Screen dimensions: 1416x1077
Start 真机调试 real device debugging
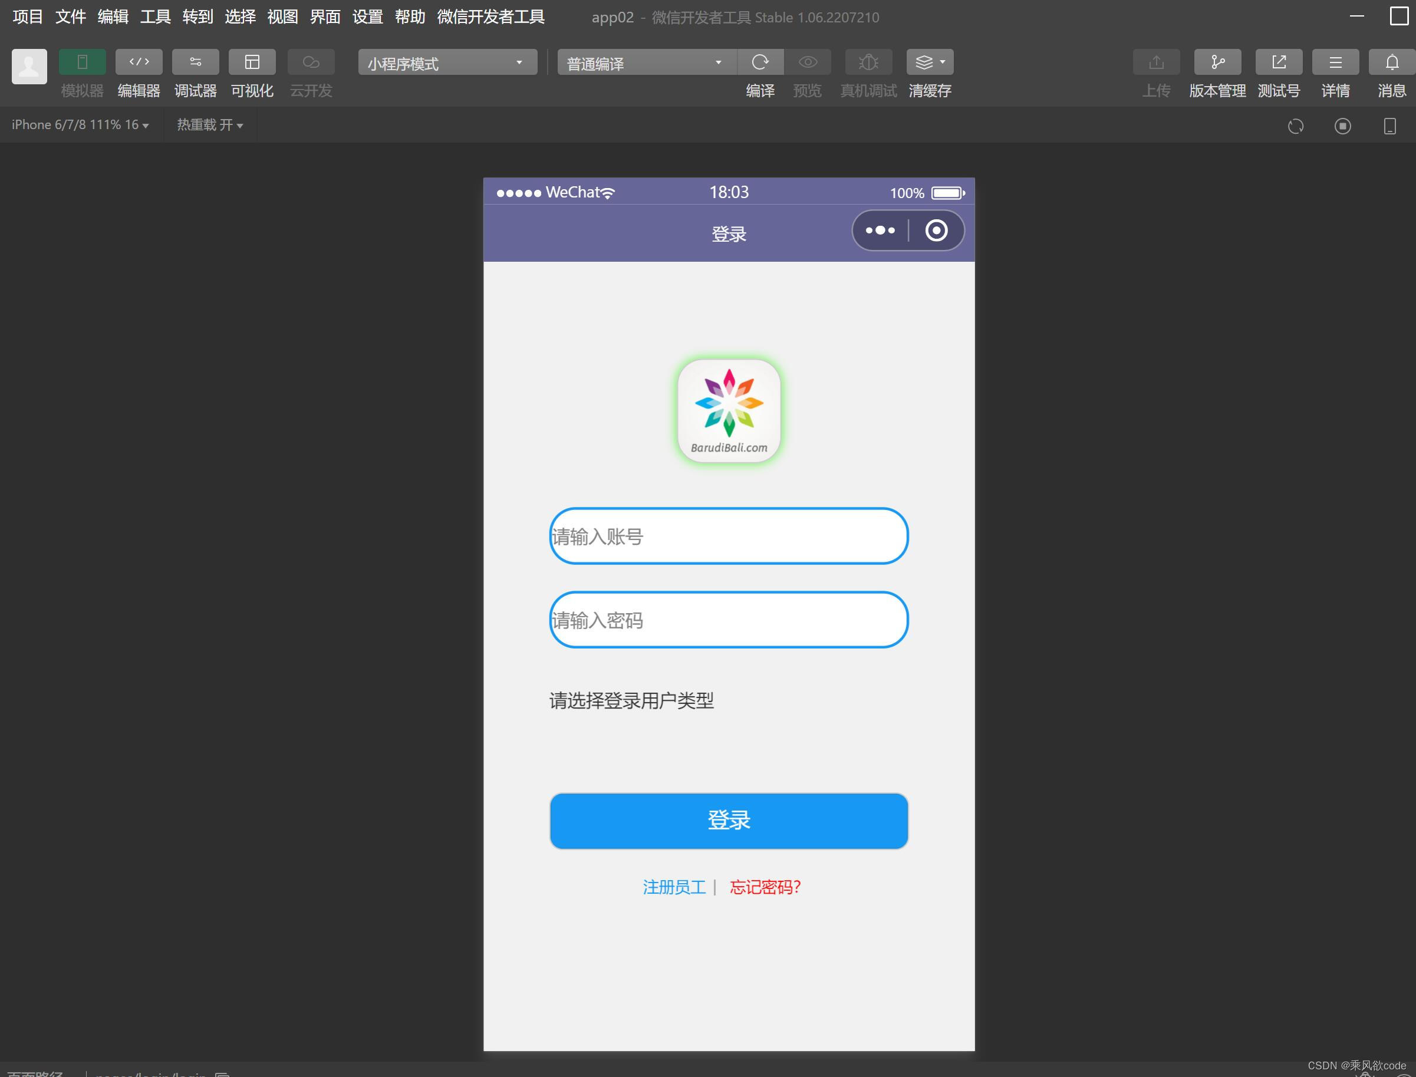point(868,62)
